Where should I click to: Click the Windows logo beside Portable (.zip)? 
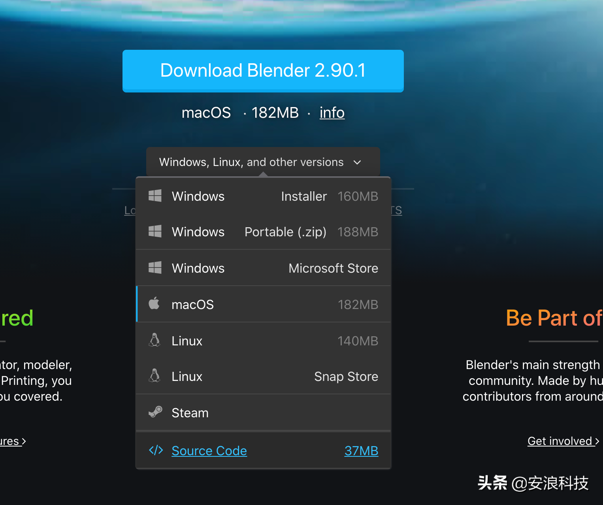point(155,231)
